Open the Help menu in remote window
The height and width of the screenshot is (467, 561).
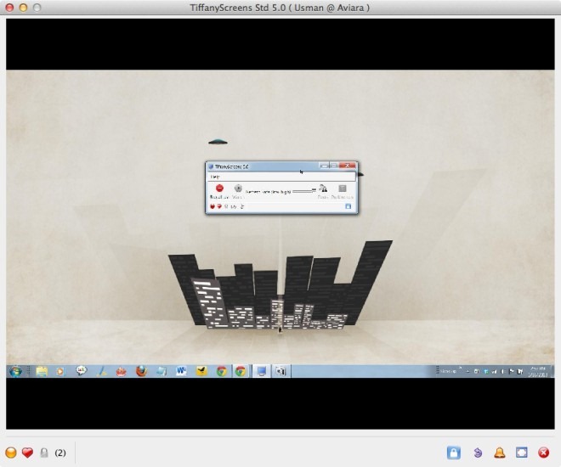(x=215, y=177)
